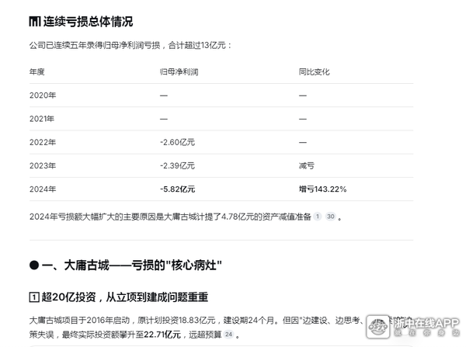This screenshot has width=466, height=347.
Task: Click the bar chart icon beside 连续亏损总体情况
Action: [x=34, y=22]
